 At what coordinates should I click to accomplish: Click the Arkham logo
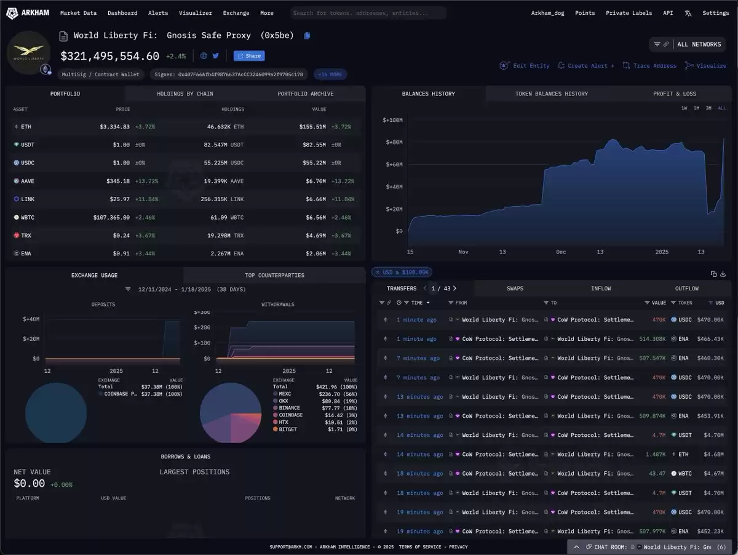(28, 12)
